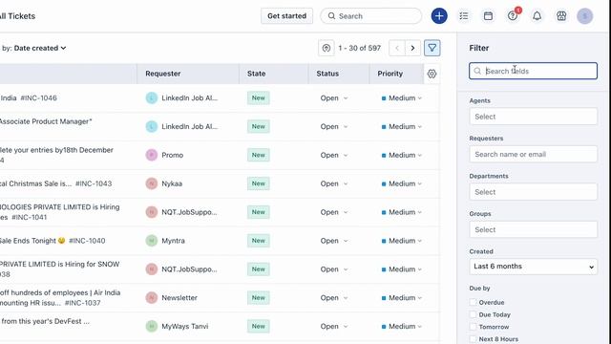Click requester name MyWays Tanvi

click(x=185, y=326)
